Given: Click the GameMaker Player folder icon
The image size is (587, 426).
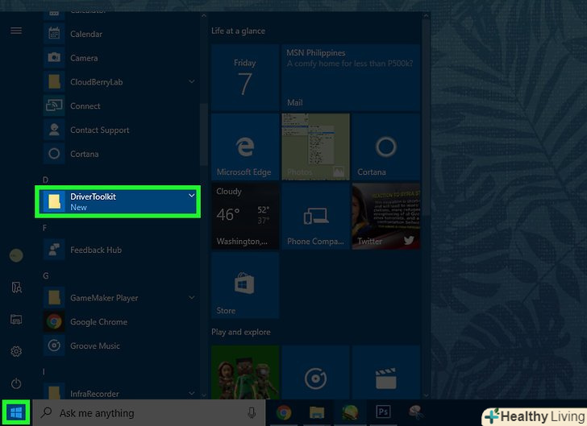Looking at the screenshot, I should [54, 298].
